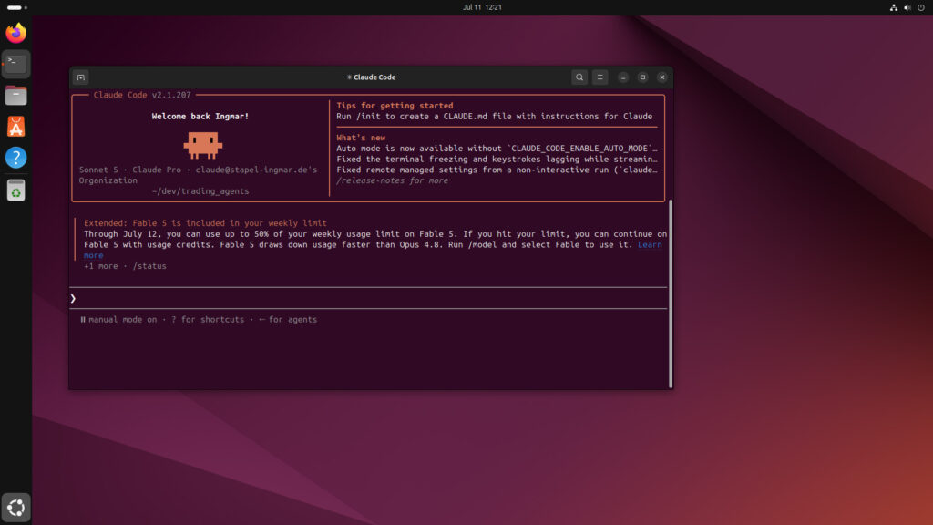
Task: Click the 'Fixed the terminal freezing' line
Action: click(497, 160)
